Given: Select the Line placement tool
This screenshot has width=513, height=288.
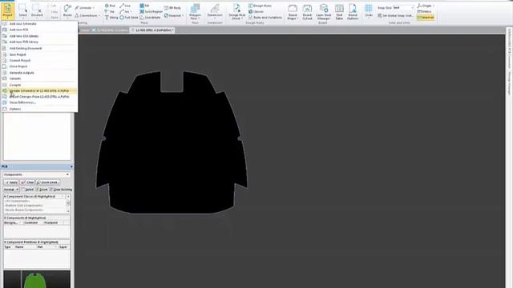Looking at the screenshot, I should click(x=125, y=6).
